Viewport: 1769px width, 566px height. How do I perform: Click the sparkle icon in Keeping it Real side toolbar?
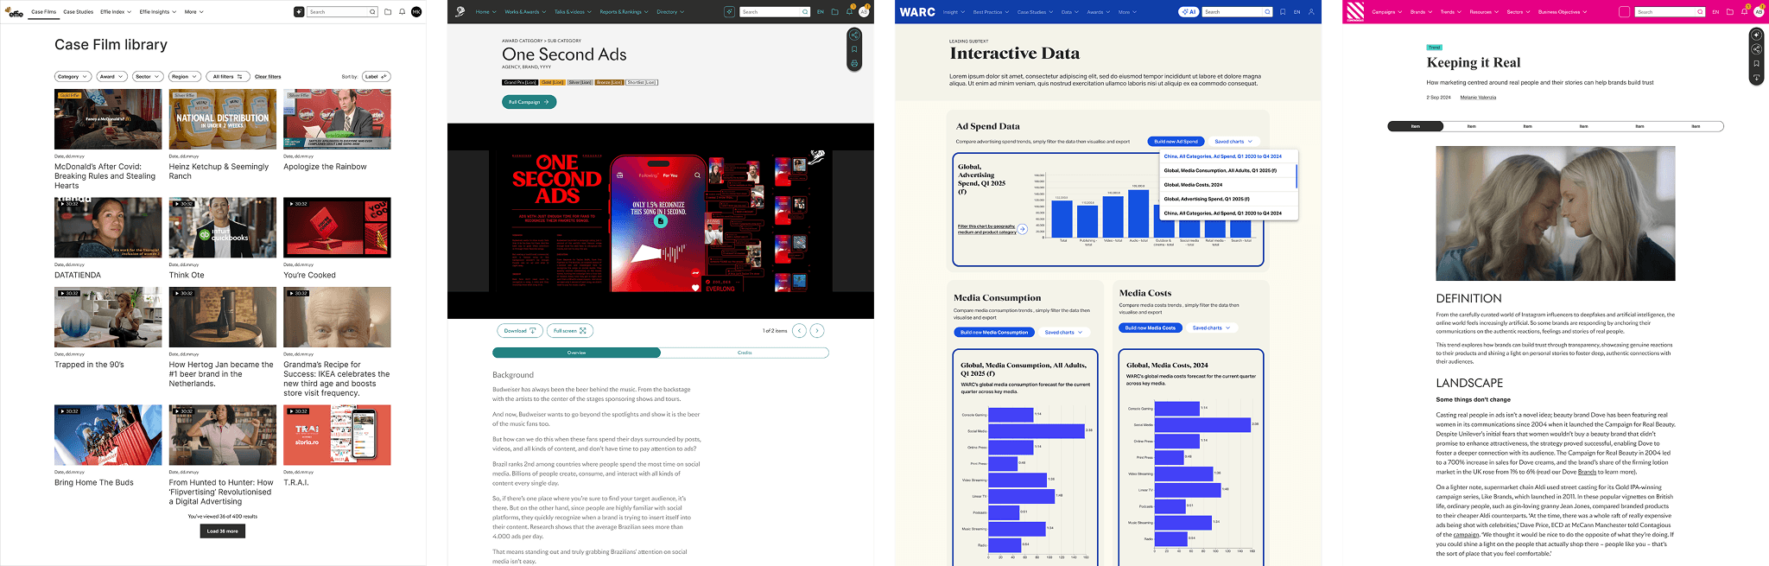(1756, 35)
